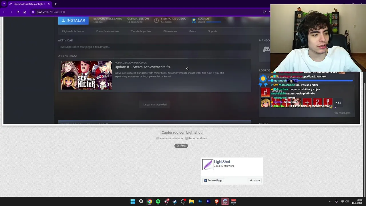Open the volume control in tray
This screenshot has width=366, height=206.
(347, 201)
